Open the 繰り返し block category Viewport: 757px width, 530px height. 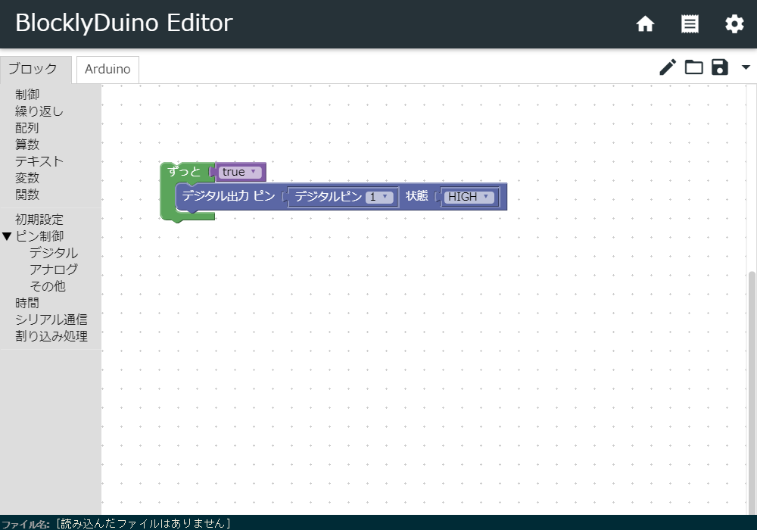39,111
